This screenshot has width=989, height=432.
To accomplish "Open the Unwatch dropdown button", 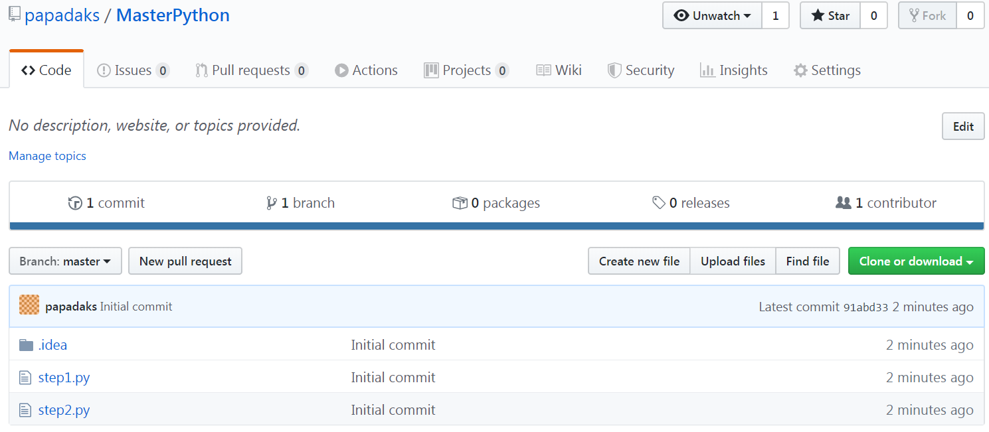I will pos(712,15).
